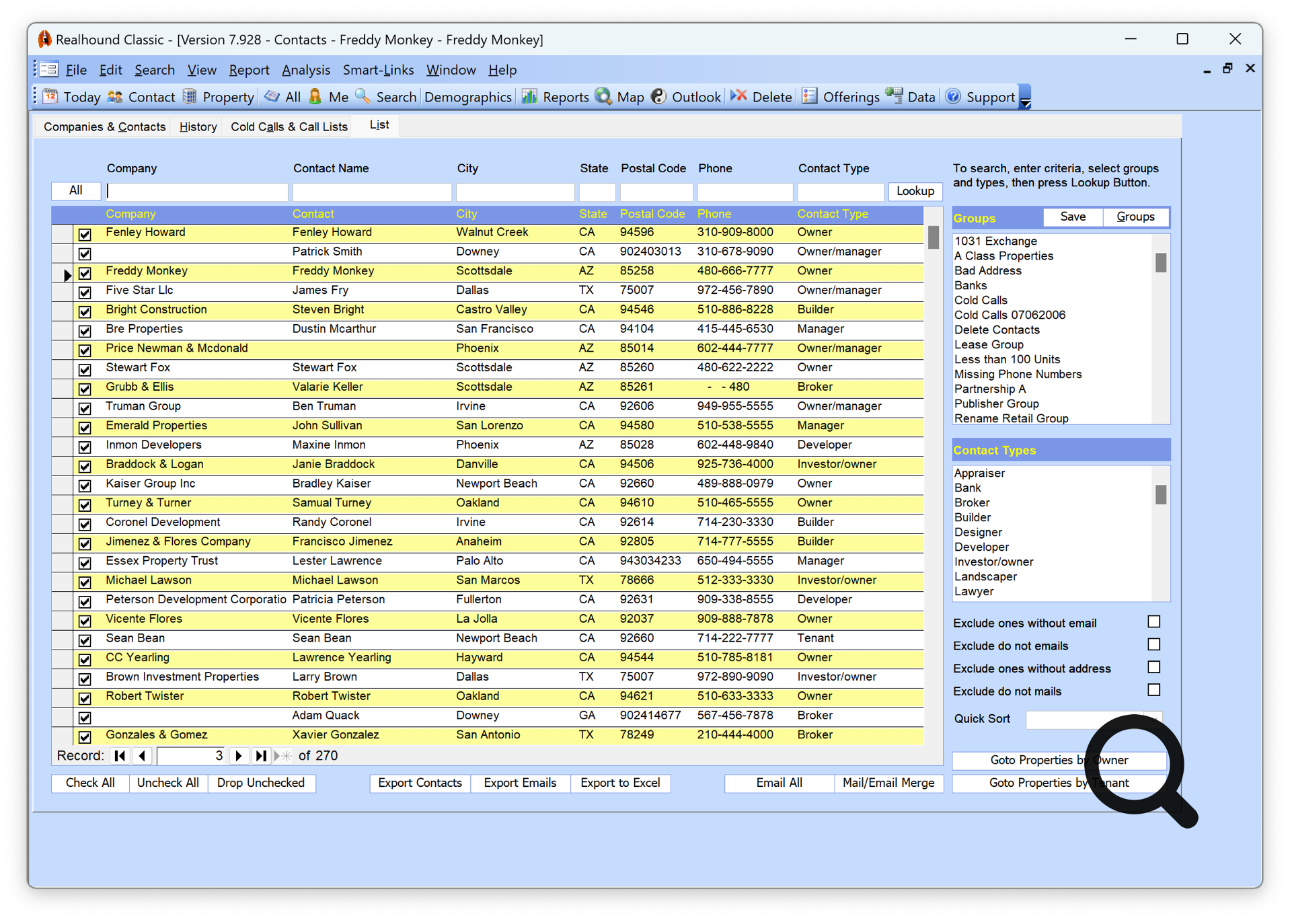
Task: Select Broker in Contact Types list
Action: coord(972,502)
